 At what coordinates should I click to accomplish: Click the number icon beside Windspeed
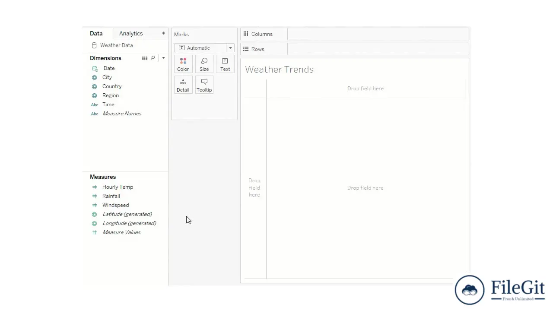94,205
